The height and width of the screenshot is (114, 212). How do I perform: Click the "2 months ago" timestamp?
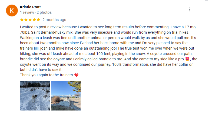coord(54,20)
